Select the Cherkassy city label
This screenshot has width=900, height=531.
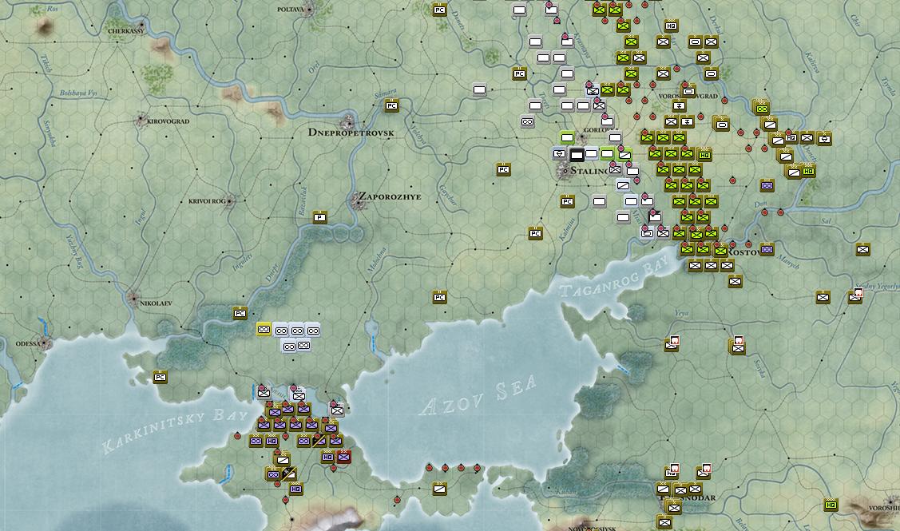(x=126, y=31)
